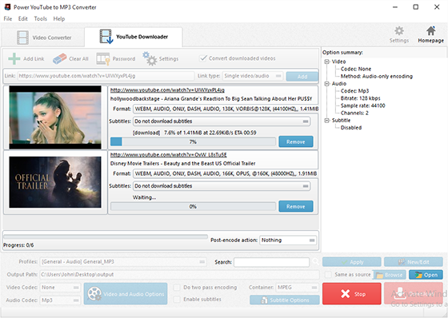Open Post-encode action dropdown
Screen dimensions: 448x318
[x=288, y=240]
